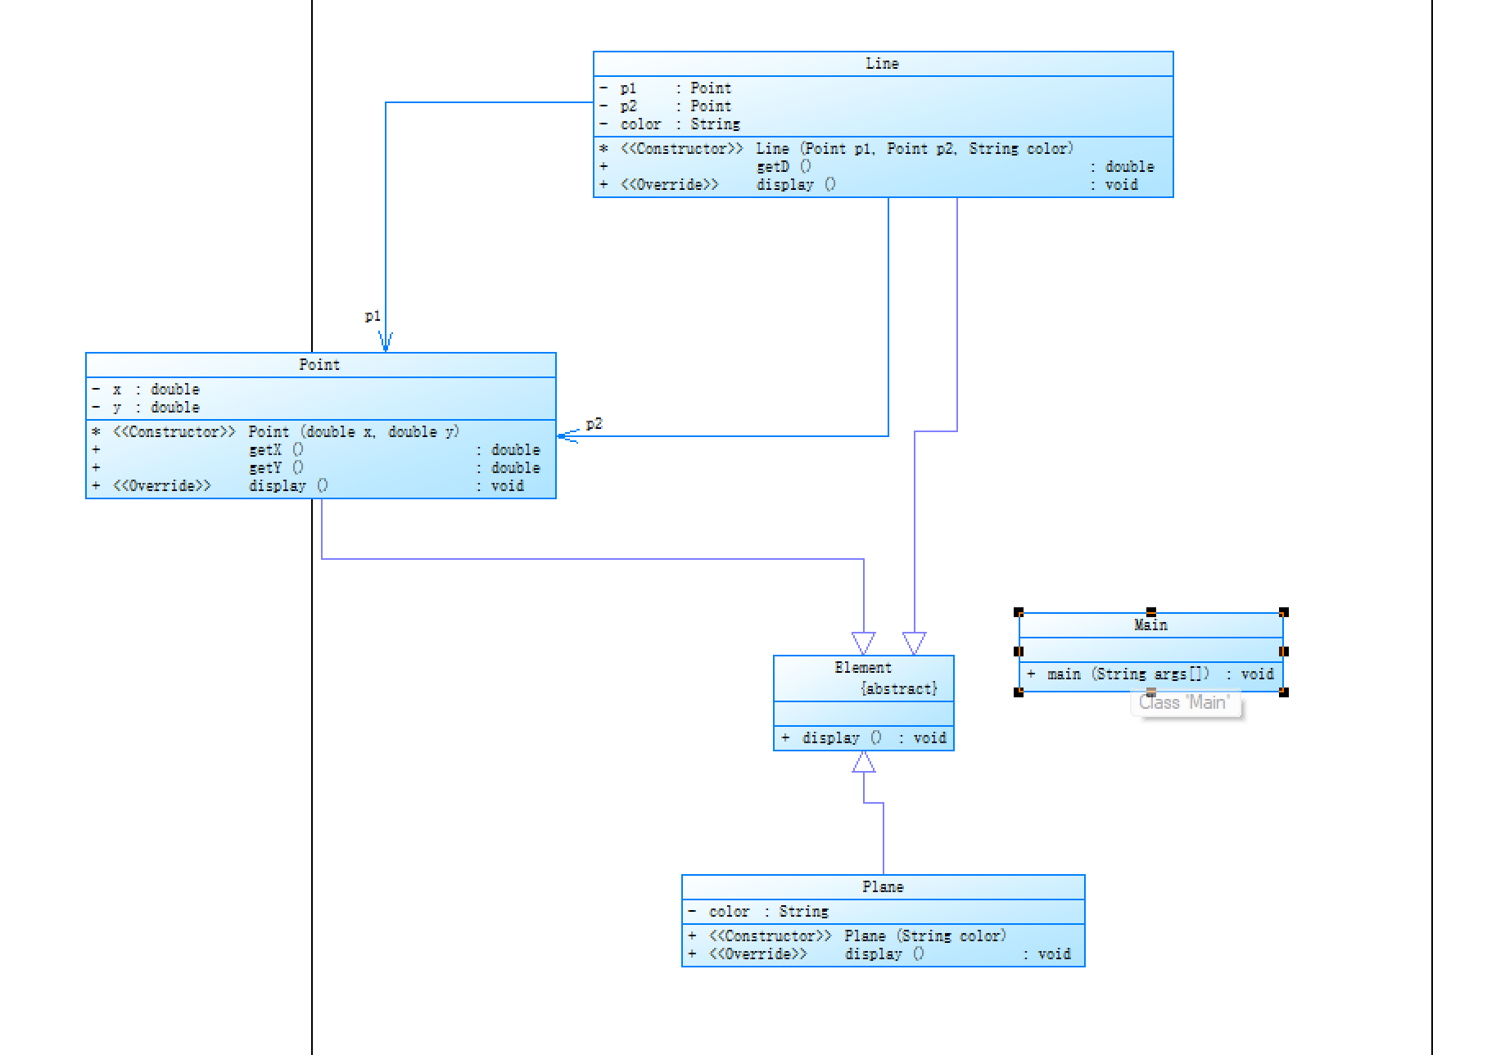This screenshot has height=1055, width=1505.
Task: Click the display override operation in Line
Action: [x=868, y=185]
